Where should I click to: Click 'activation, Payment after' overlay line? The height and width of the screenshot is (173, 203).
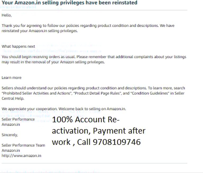(99, 131)
